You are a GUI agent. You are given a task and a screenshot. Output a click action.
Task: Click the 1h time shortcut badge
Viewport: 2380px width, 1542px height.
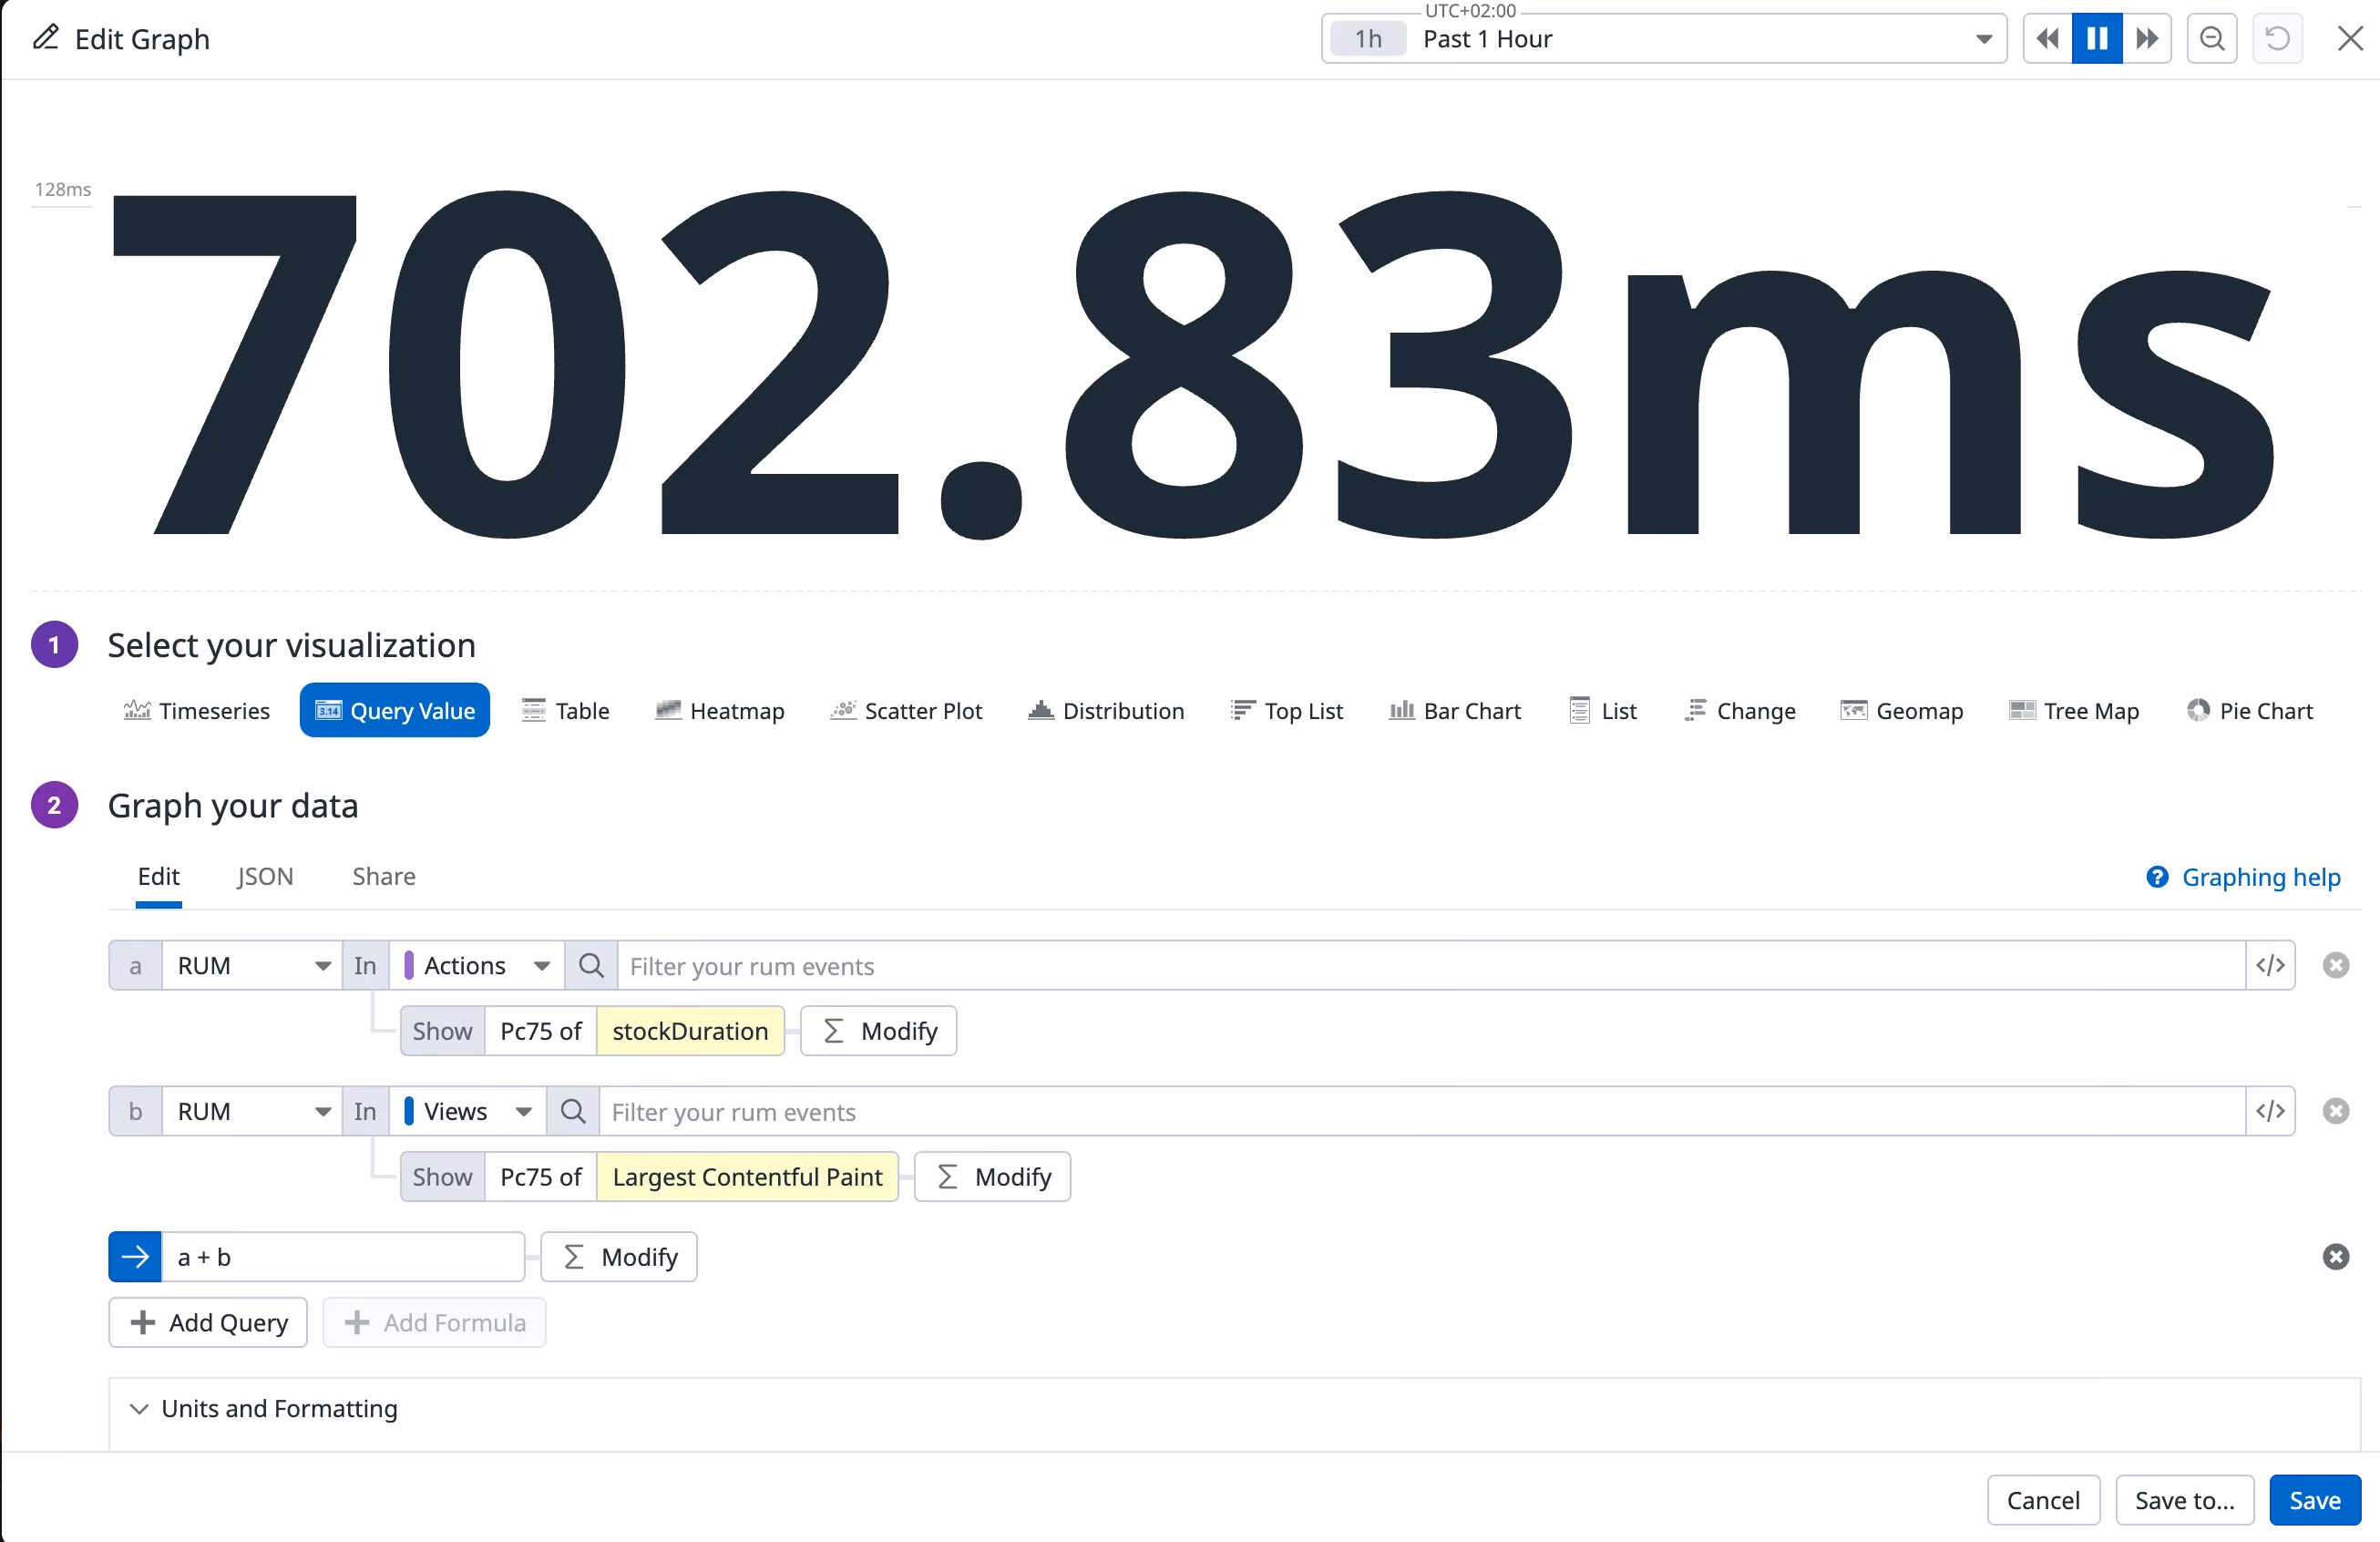pyautogui.click(x=1368, y=39)
